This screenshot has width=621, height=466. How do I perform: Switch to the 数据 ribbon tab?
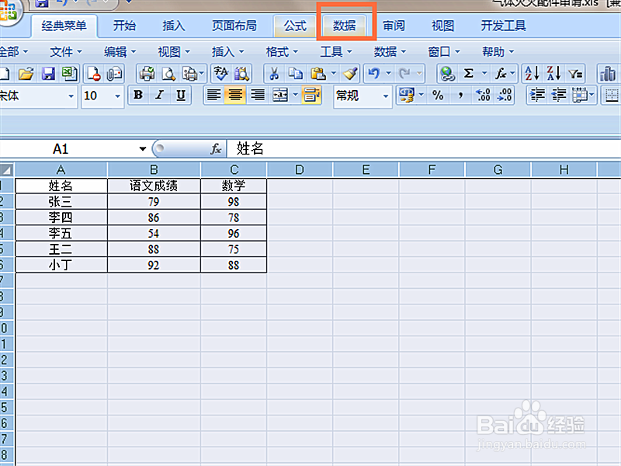[344, 25]
